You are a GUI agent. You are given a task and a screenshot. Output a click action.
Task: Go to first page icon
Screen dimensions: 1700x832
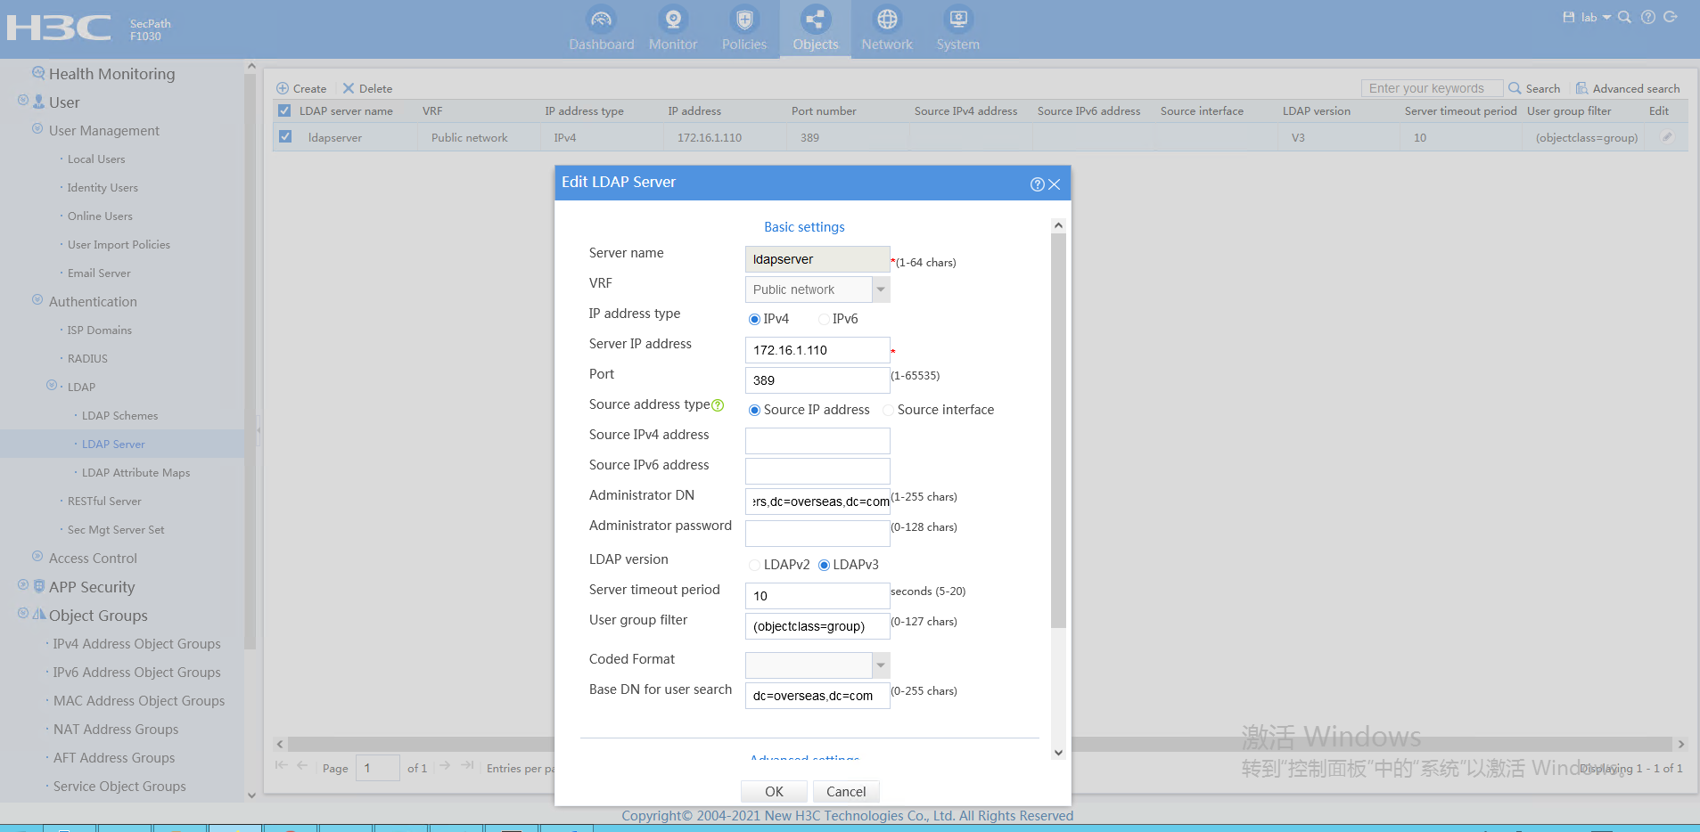[x=282, y=765]
